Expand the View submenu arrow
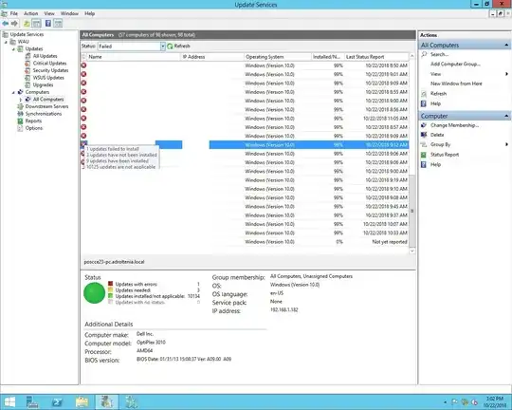 click(506, 74)
